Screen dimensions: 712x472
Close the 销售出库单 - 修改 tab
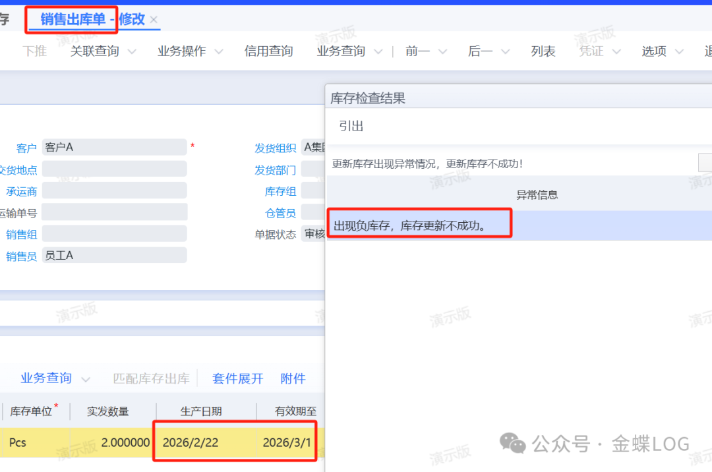pos(154,20)
